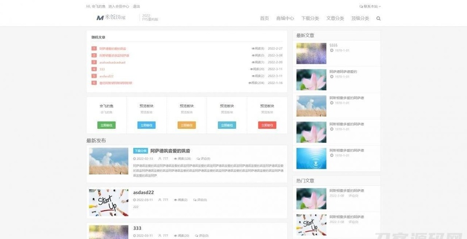Click the clock date icon on asdasd22 post
Viewport: 467px width, 239px height.
click(x=135, y=200)
